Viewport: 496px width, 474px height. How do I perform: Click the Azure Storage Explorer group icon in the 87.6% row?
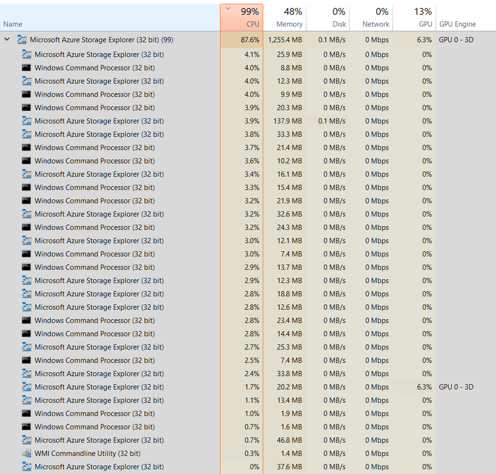(x=22, y=40)
